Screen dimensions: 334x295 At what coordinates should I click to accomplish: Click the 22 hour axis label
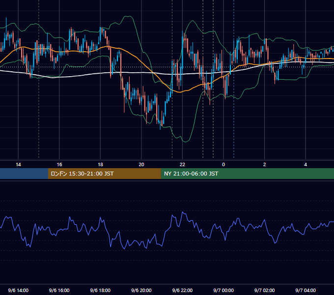[182, 165]
